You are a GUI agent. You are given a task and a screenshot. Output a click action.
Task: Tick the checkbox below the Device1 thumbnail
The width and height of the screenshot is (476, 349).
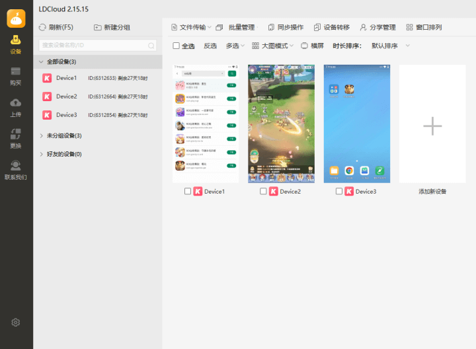coord(188,191)
